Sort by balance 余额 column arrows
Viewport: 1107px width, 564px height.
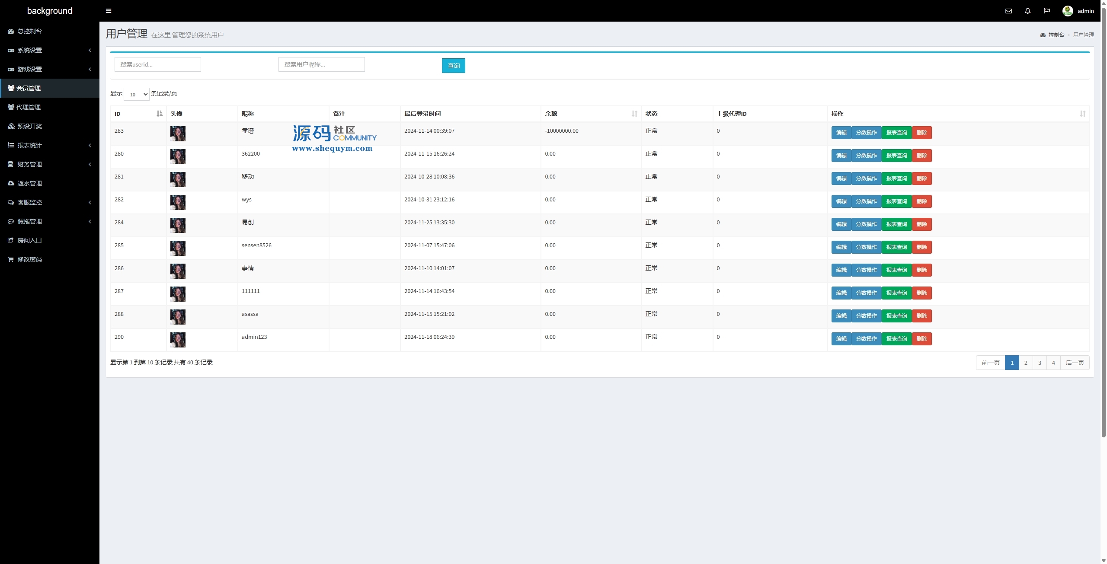pos(634,114)
